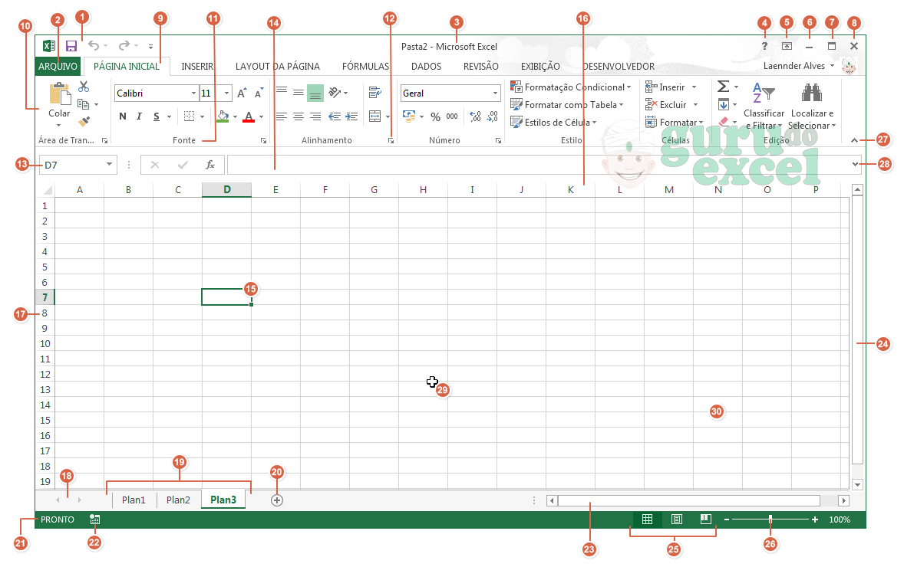Switch to Normal view
Screen dimensions: 904x567
(648, 519)
